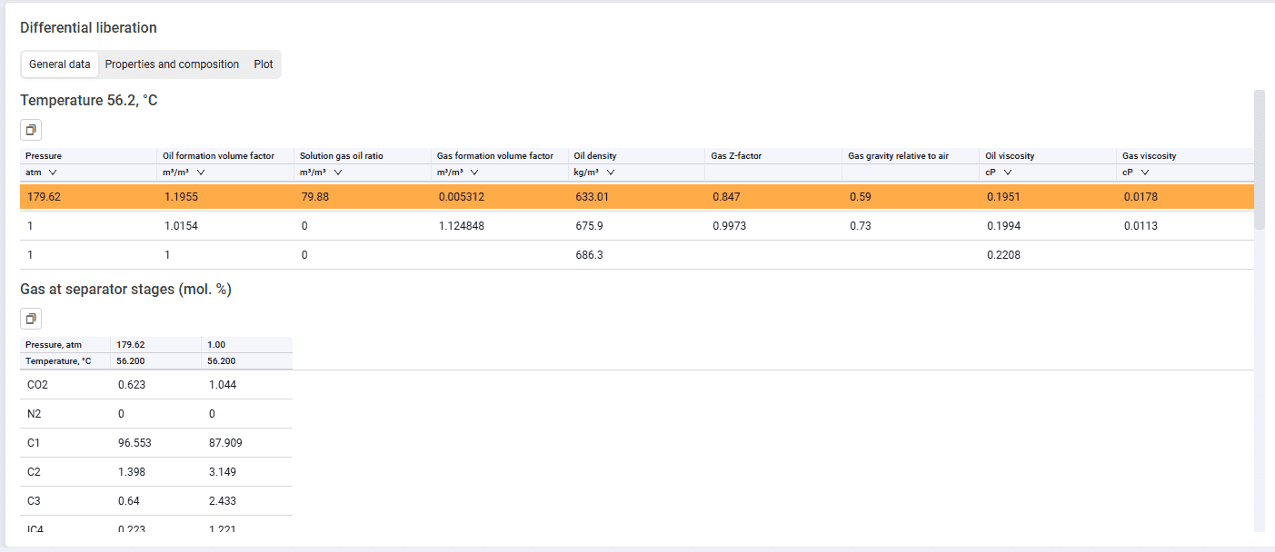Select the oil viscosity value 0.2208
The width and height of the screenshot is (1275, 552).
[x=1003, y=255]
